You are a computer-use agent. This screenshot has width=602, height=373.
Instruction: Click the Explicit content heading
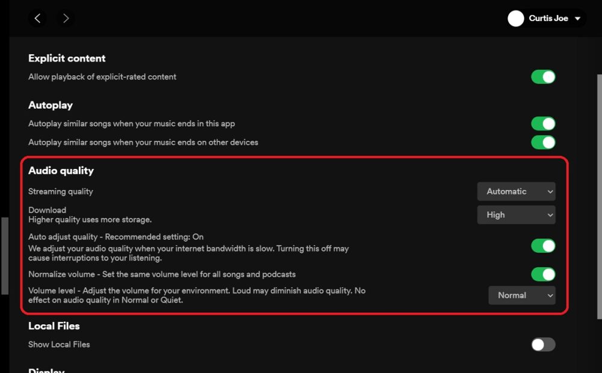click(66, 58)
